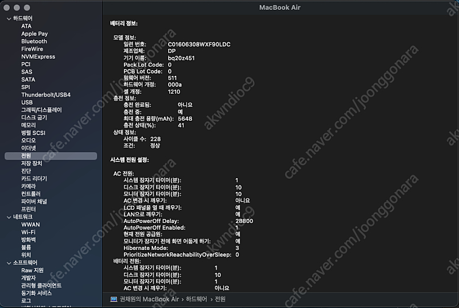Click the MacBook Air window title
The image size is (459, 308).
(280, 7)
